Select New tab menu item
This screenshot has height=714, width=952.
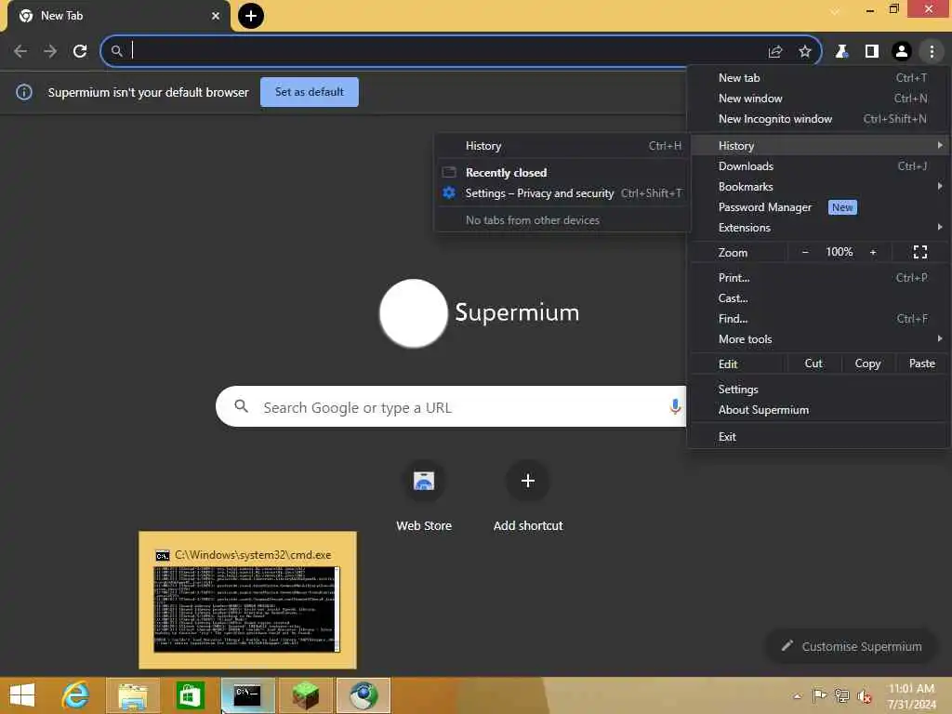pos(819,78)
